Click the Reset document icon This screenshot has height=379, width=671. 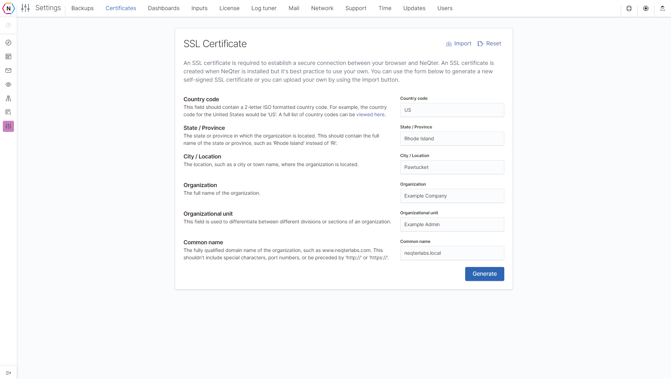481,44
